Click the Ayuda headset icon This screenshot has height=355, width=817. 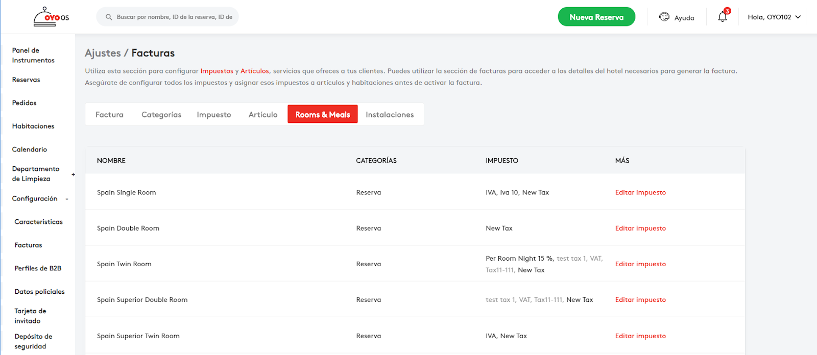pyautogui.click(x=664, y=17)
